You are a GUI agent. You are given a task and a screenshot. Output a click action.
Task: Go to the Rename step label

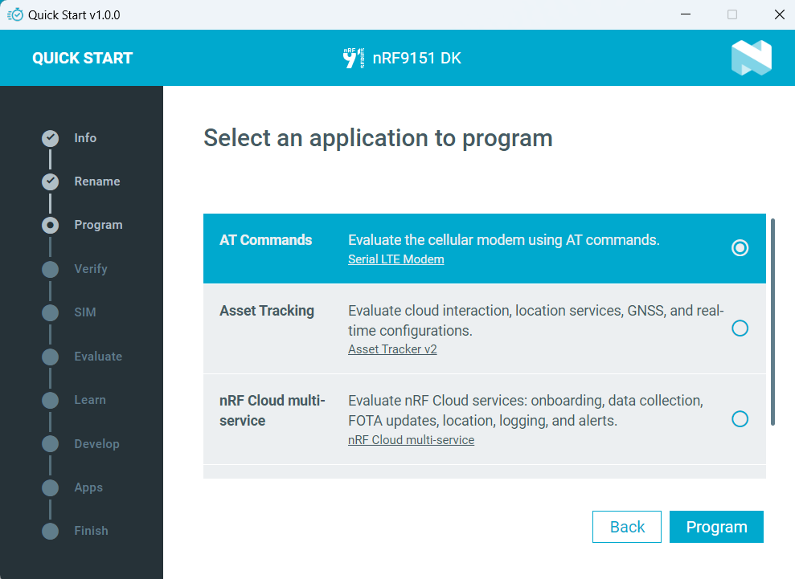pyautogui.click(x=97, y=181)
